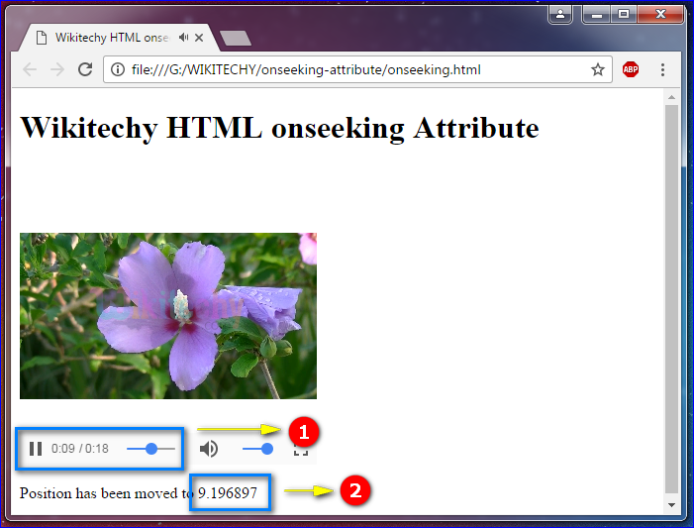The height and width of the screenshot is (528, 694).
Task: Click the page scrollbar up arrow
Action: pos(671,97)
